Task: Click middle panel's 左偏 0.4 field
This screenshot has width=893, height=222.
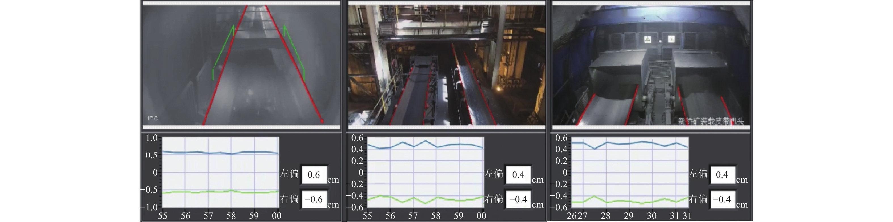Action: (518, 174)
